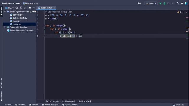
Task: Collapse all in project tree
Action: tap(25, 8)
